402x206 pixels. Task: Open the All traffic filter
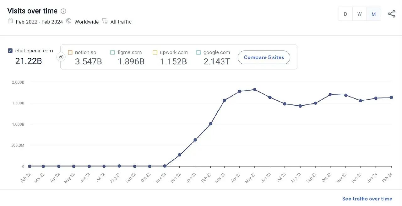pyautogui.click(x=121, y=22)
